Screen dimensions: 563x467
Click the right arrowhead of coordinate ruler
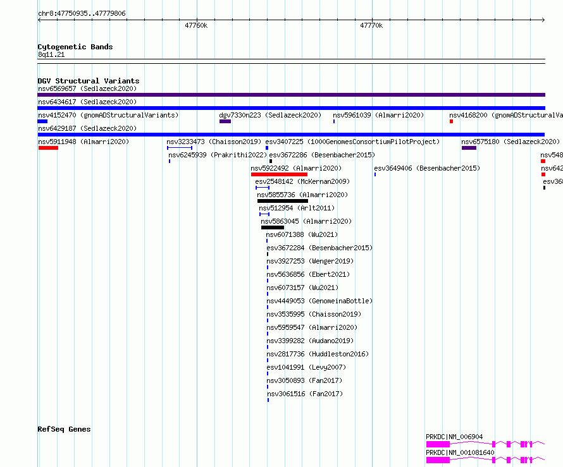543,20
